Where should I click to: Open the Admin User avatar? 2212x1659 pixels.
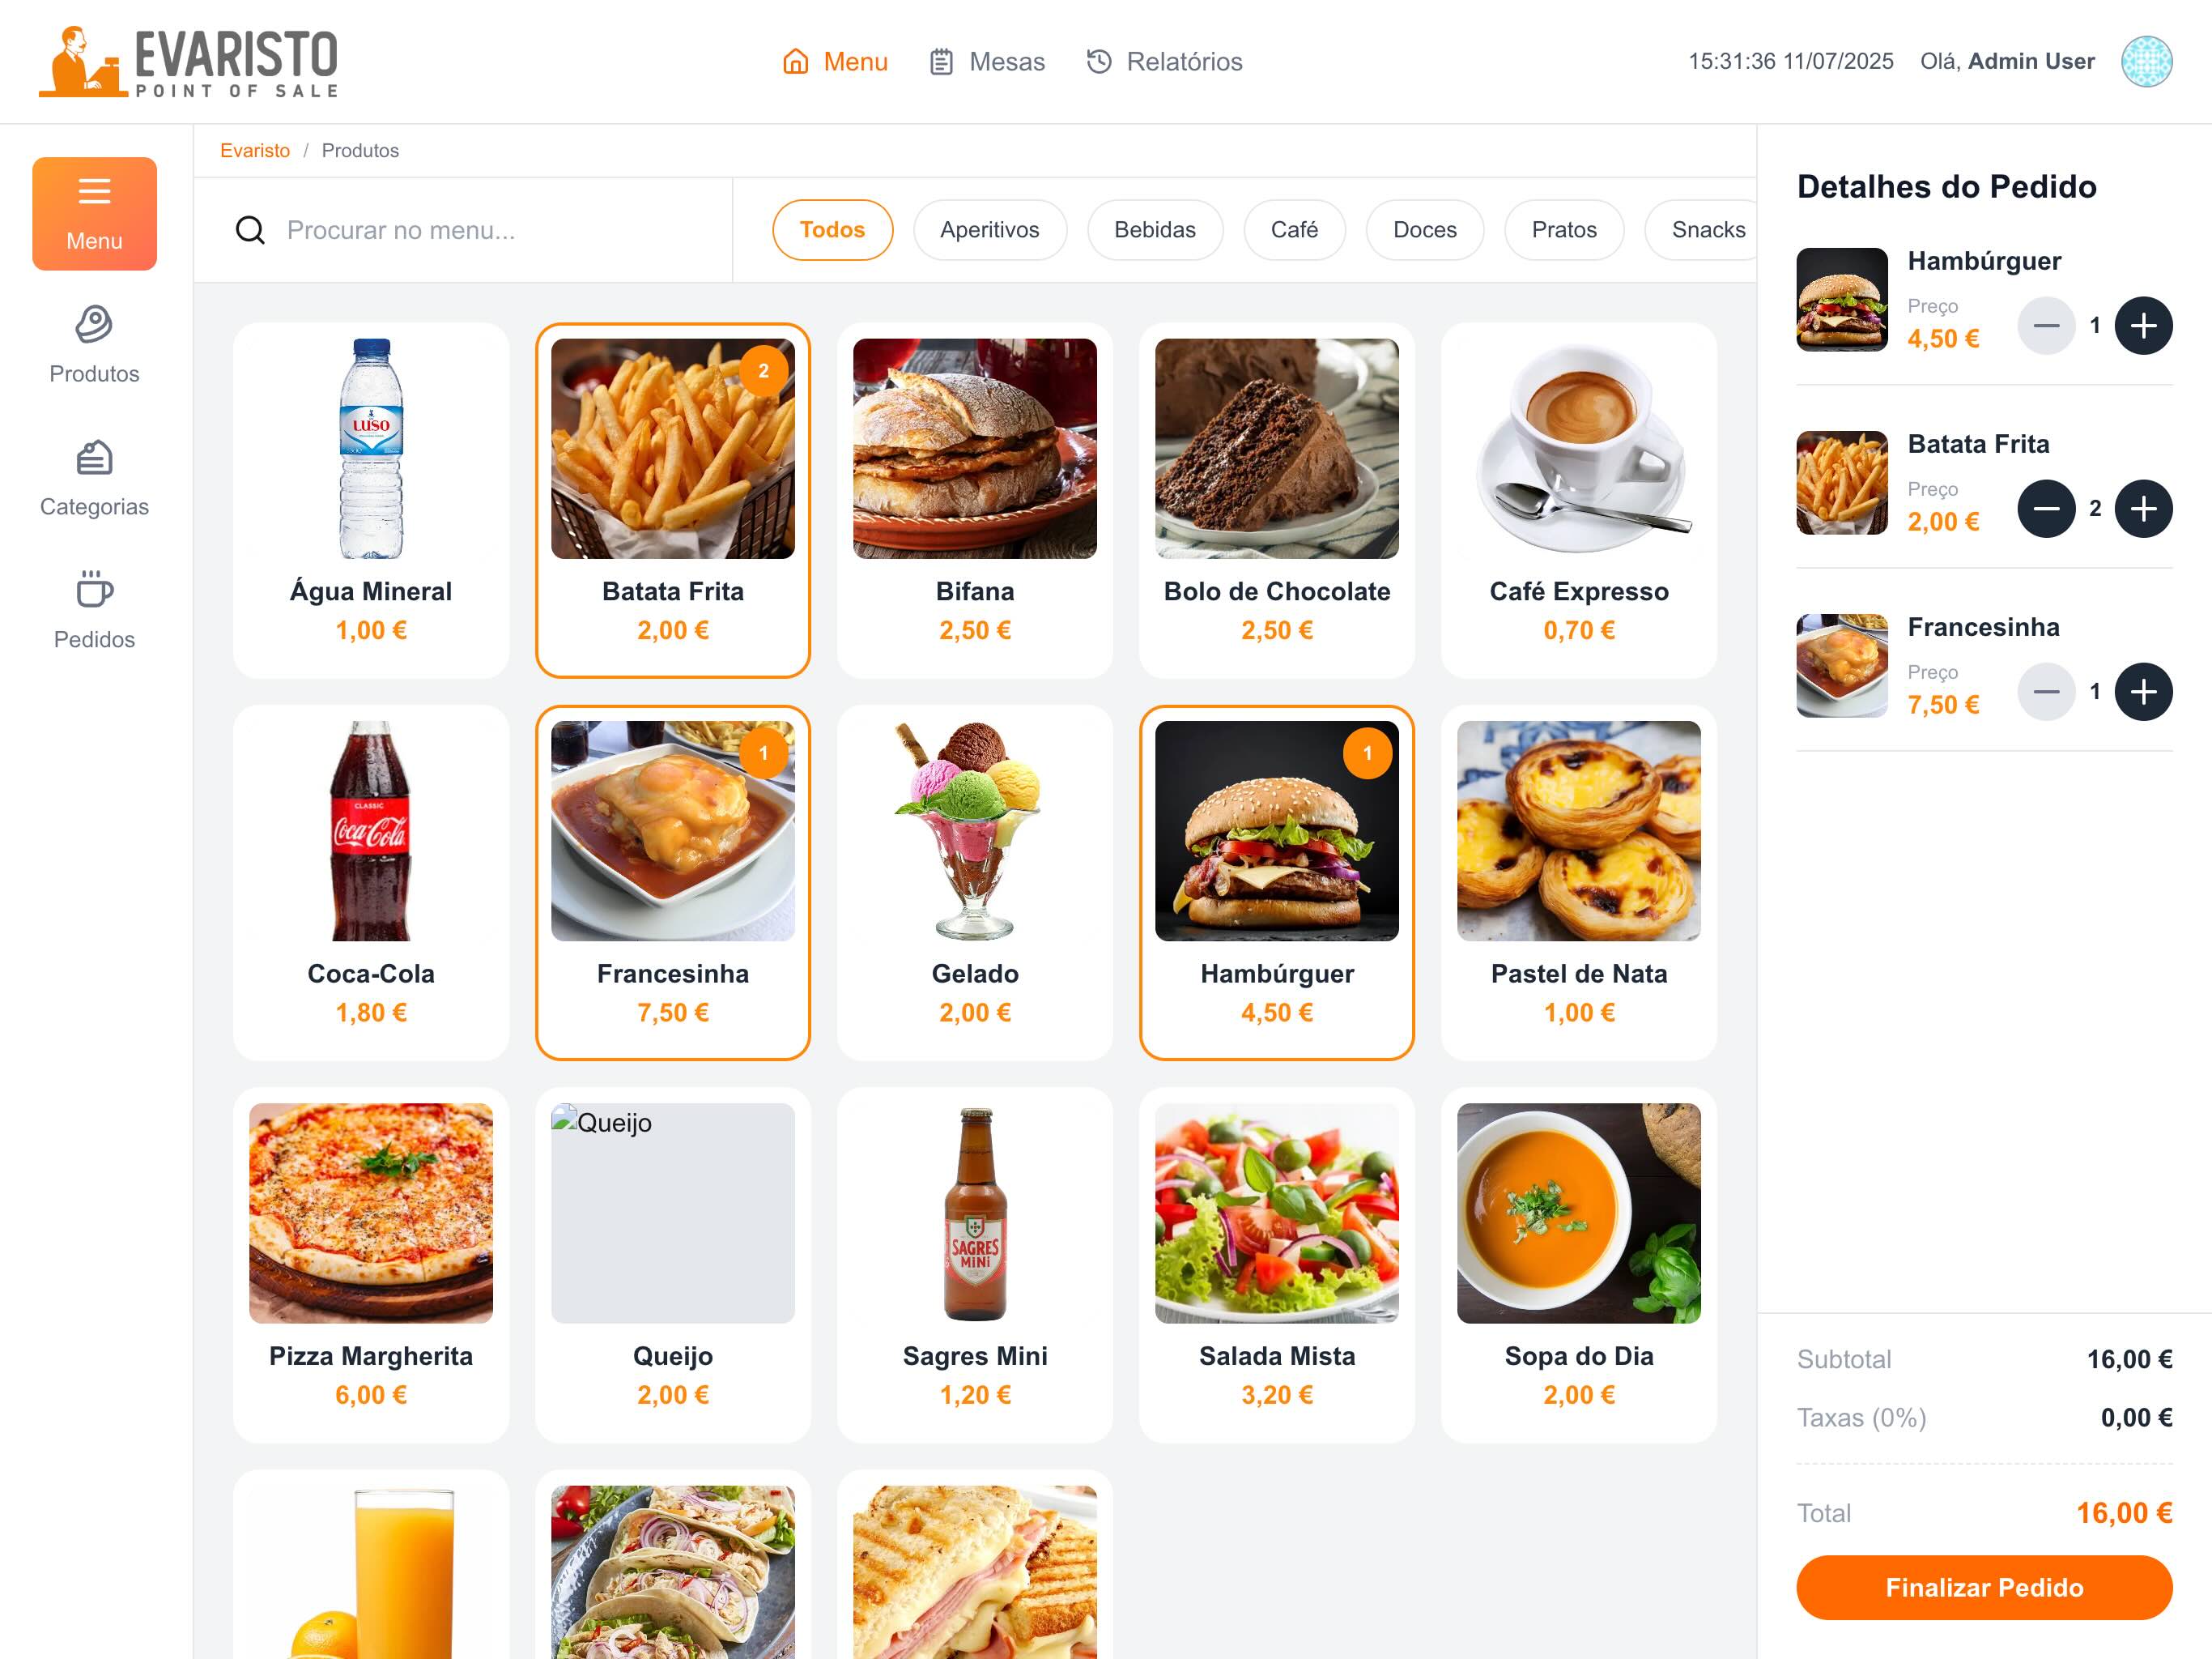[x=2146, y=61]
